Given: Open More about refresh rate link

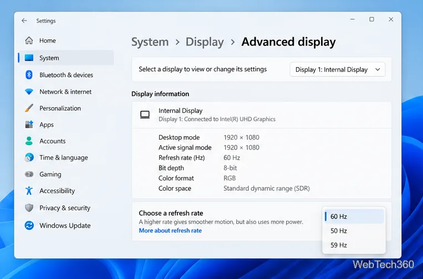Looking at the screenshot, I should coord(170,230).
